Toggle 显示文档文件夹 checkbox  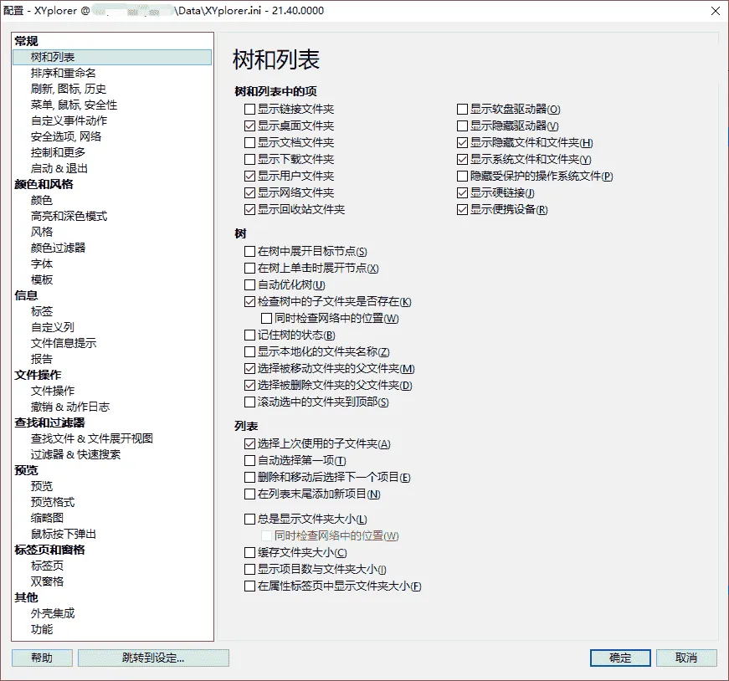click(x=249, y=143)
